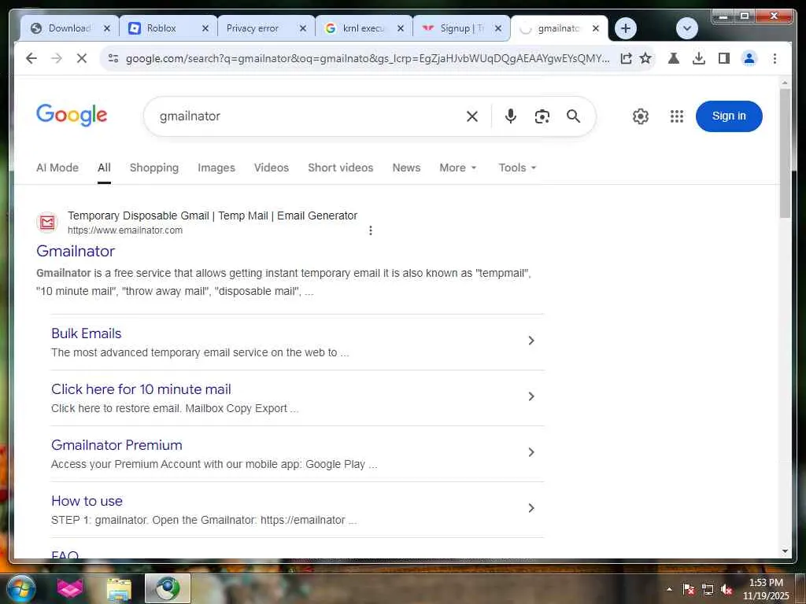Click the page vertical scrollbar thumb
Image resolution: width=806 pixels, height=604 pixels.
(785, 153)
